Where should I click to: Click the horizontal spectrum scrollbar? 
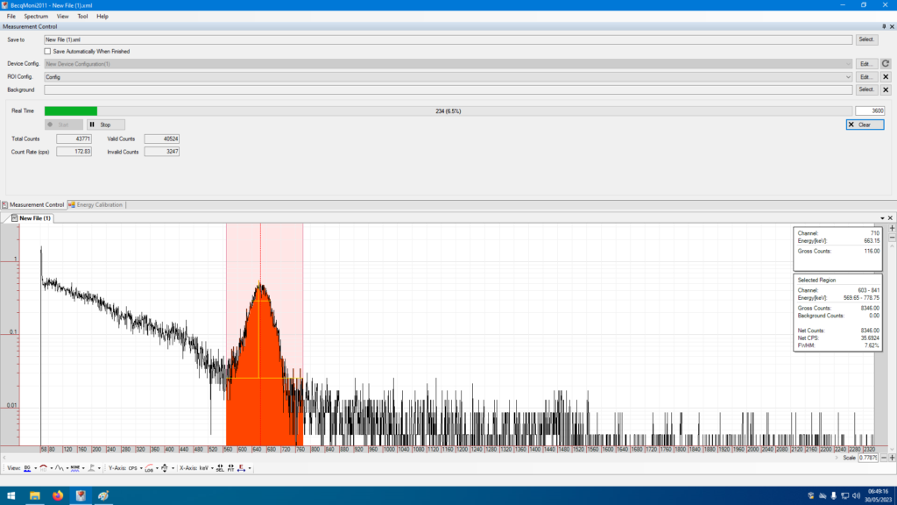[420, 458]
